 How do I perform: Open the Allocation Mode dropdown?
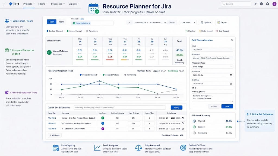coord(212,67)
